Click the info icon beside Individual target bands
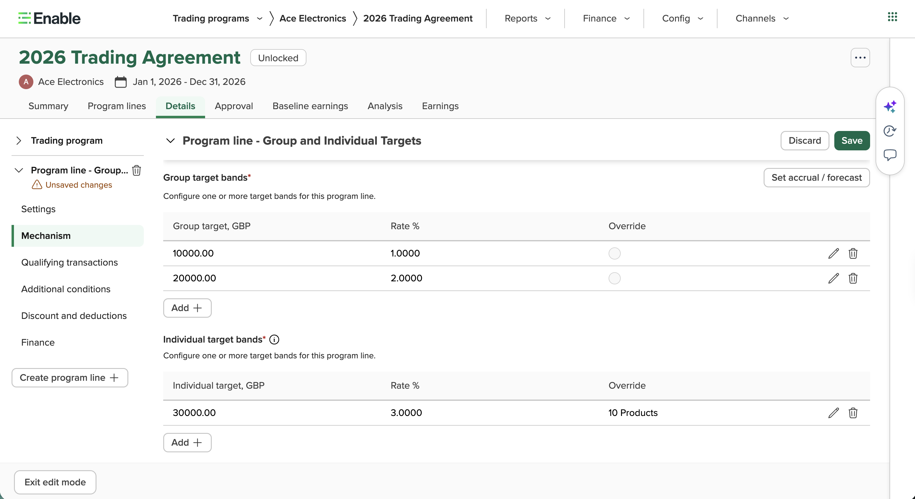 (274, 340)
